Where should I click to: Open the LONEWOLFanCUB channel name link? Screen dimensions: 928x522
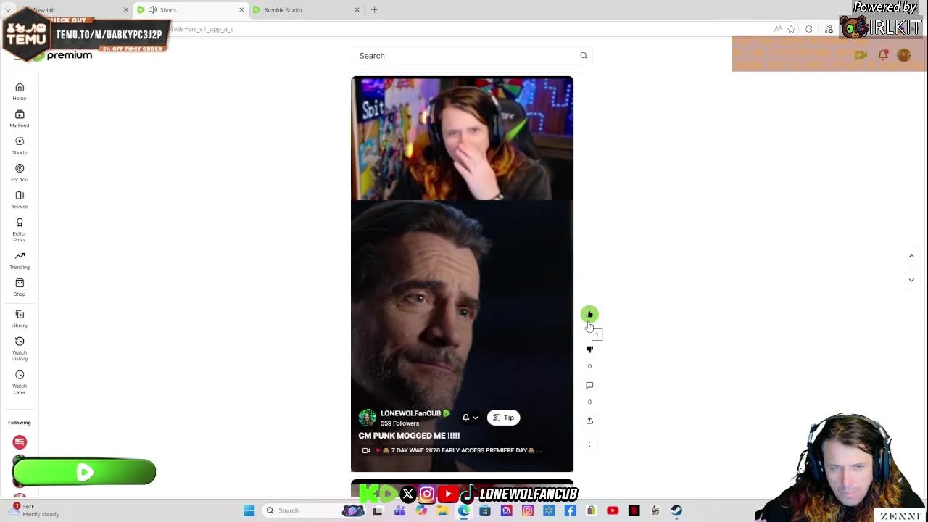tap(410, 413)
